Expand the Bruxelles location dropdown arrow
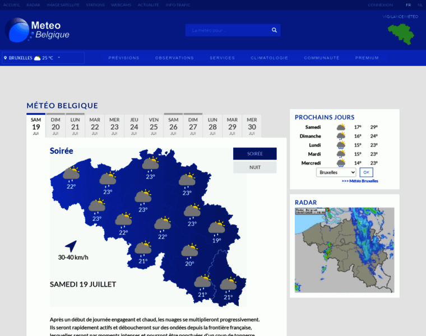Viewport: 426px width, 336px height. (59, 58)
